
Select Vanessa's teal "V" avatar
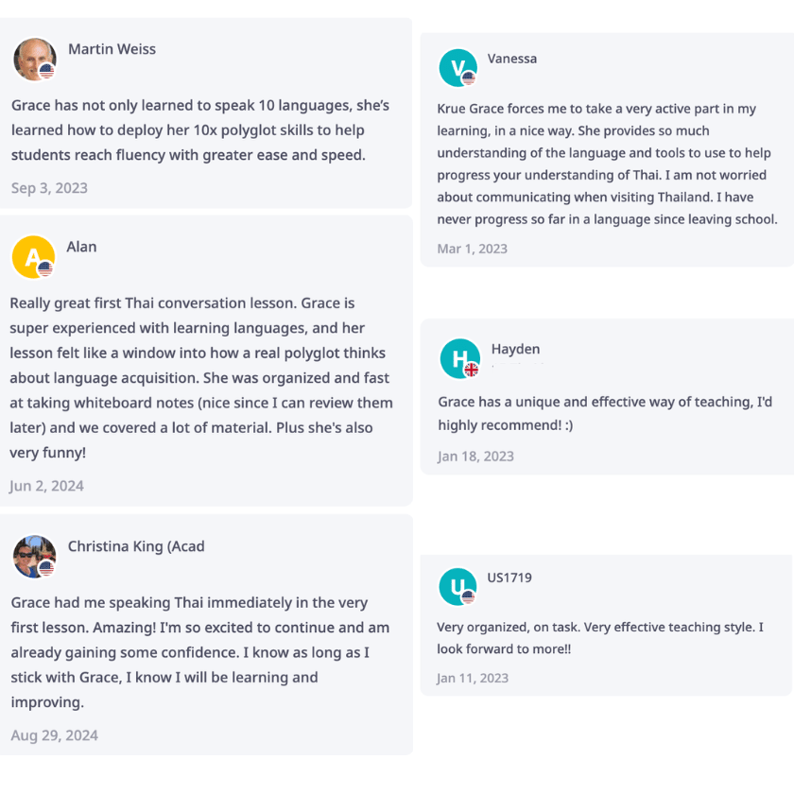point(457,67)
